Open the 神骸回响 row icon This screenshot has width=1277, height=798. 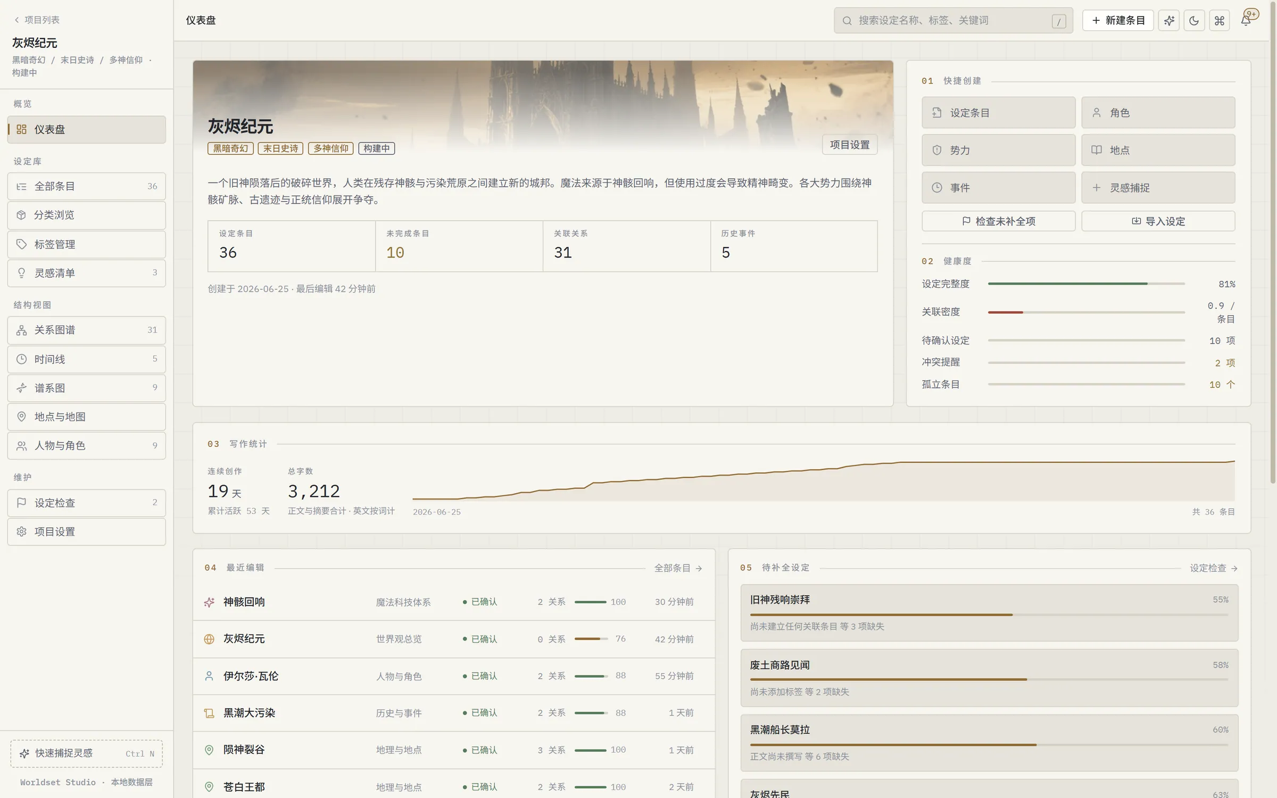(x=209, y=602)
